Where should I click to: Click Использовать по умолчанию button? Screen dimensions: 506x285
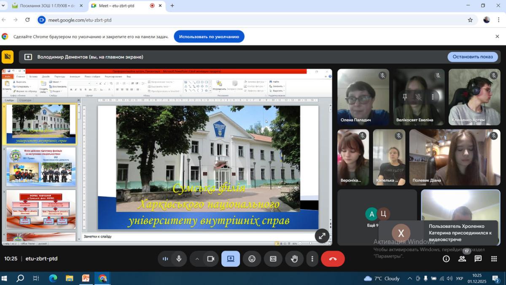tap(209, 37)
